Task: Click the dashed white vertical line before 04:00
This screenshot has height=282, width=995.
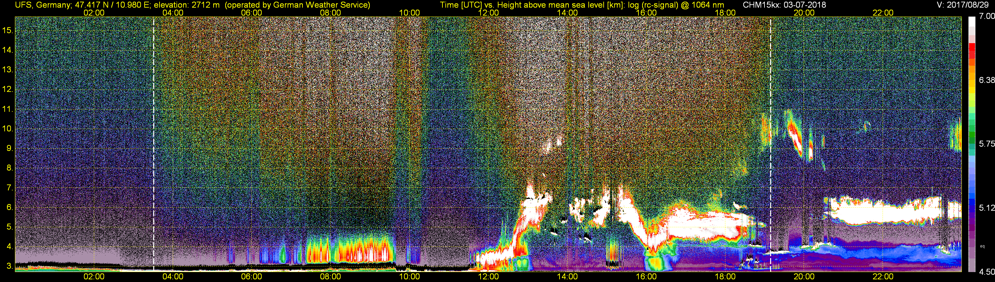Action: (154, 144)
